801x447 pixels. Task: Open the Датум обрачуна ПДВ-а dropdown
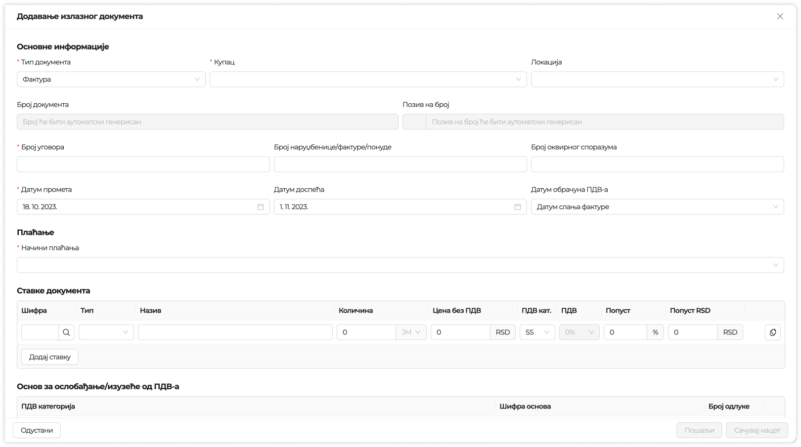[x=658, y=207]
